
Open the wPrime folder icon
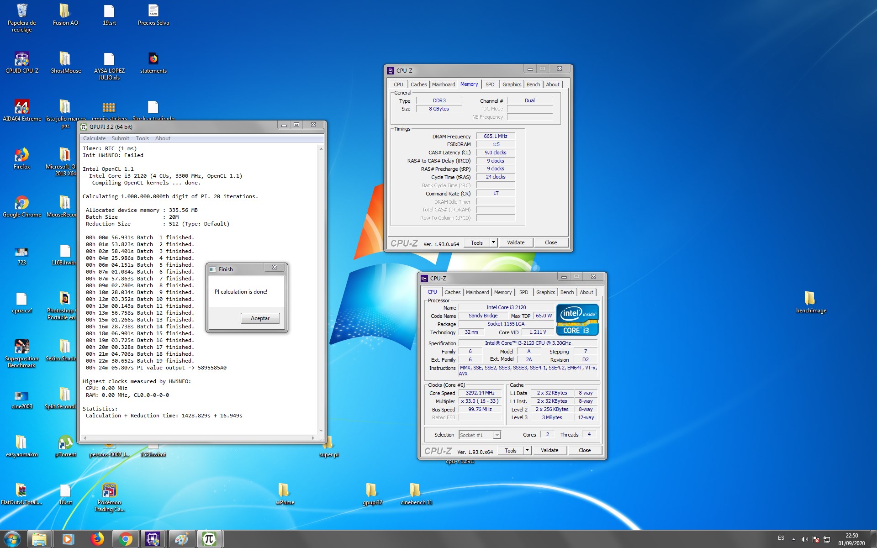click(284, 494)
